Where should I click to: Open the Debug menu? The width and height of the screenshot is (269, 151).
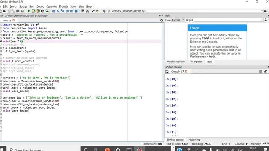point(40,6)
